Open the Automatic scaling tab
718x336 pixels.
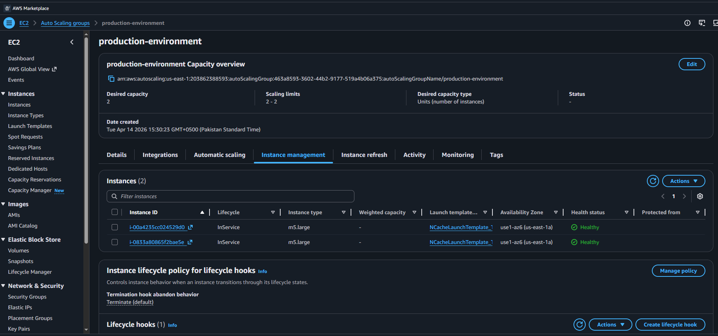pos(219,155)
